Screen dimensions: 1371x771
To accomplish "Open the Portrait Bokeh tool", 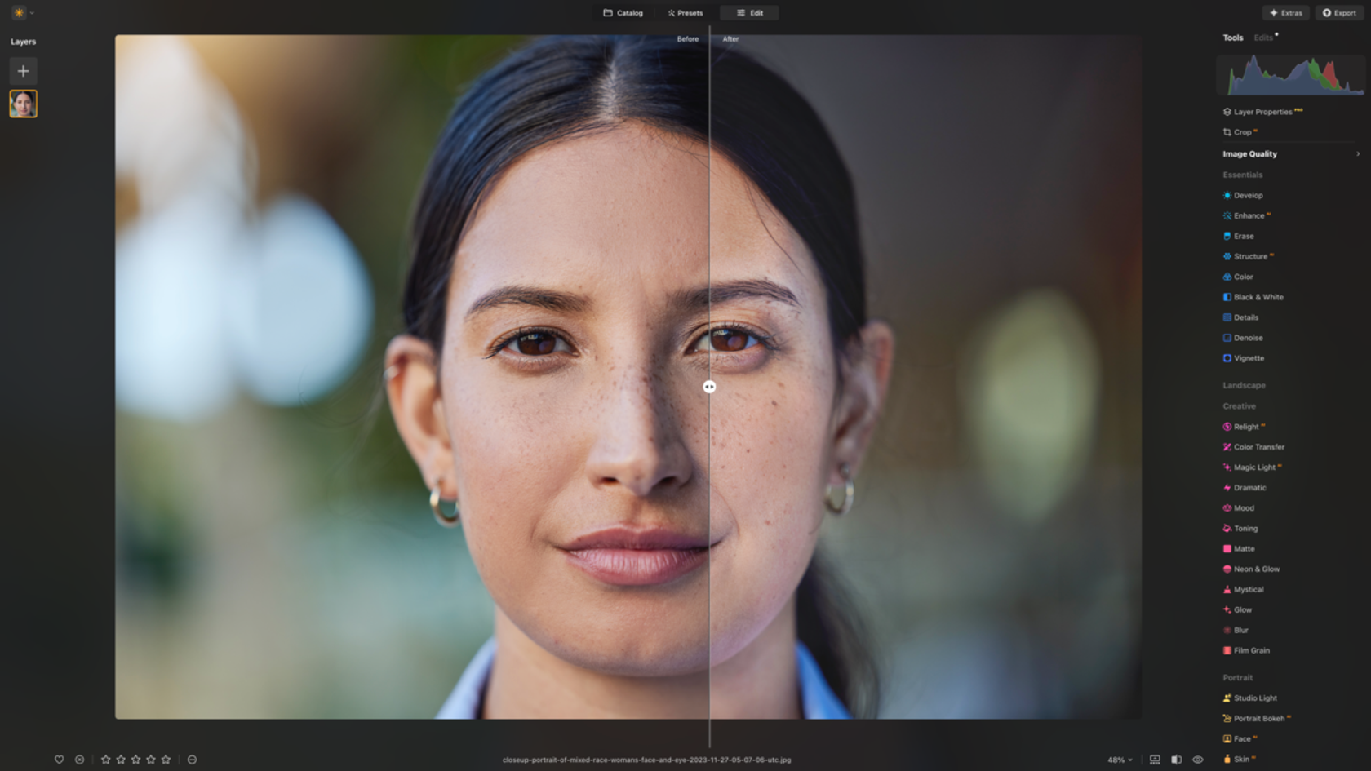I will coord(1258,718).
